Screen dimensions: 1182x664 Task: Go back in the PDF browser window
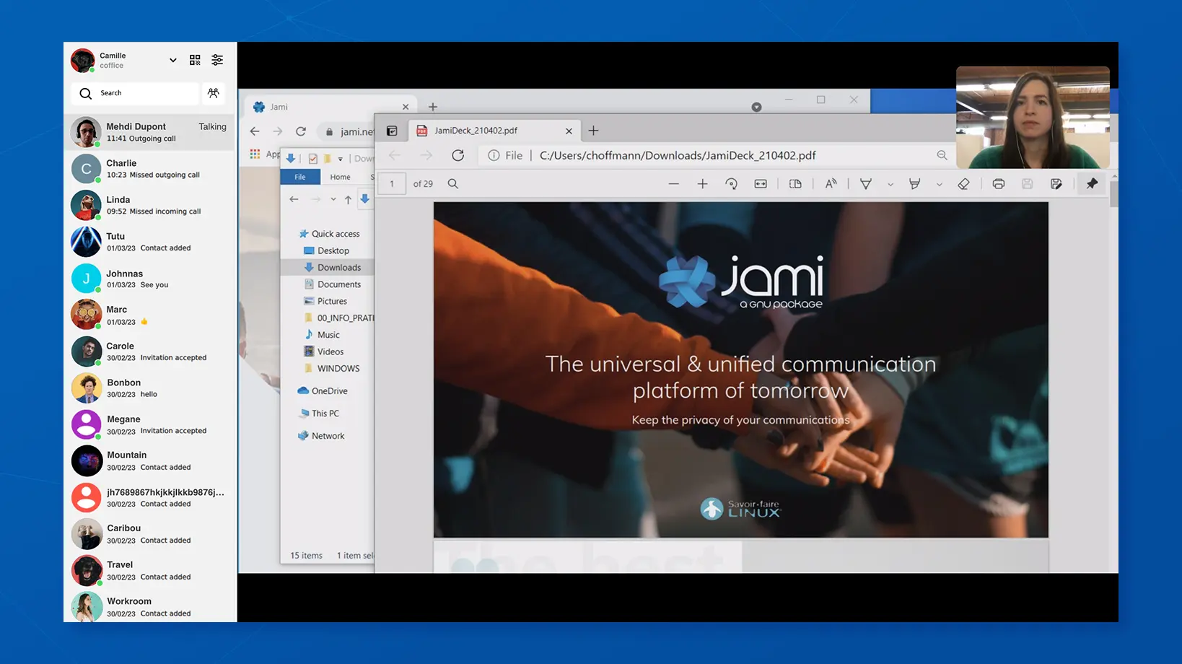click(x=394, y=155)
